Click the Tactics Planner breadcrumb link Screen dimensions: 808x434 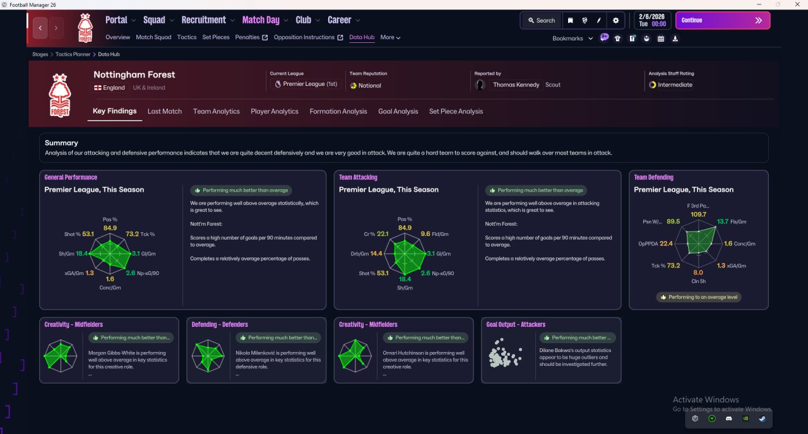click(x=73, y=54)
